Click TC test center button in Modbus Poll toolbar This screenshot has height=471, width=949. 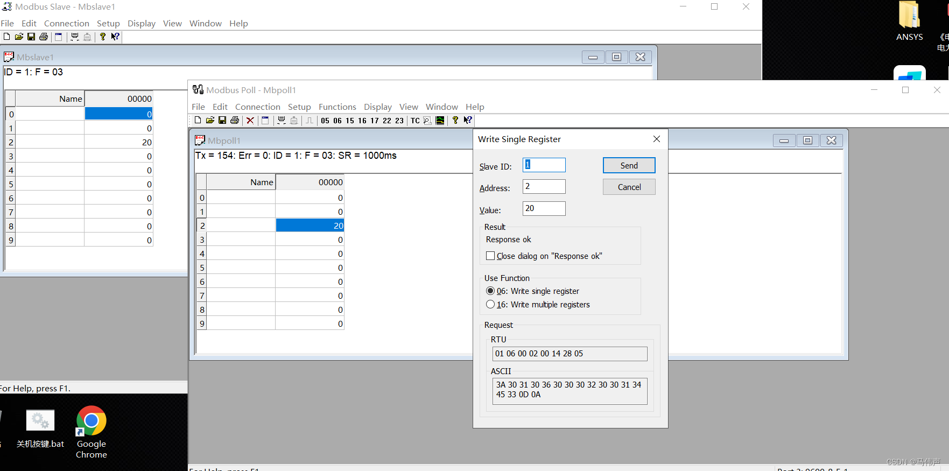tap(415, 121)
